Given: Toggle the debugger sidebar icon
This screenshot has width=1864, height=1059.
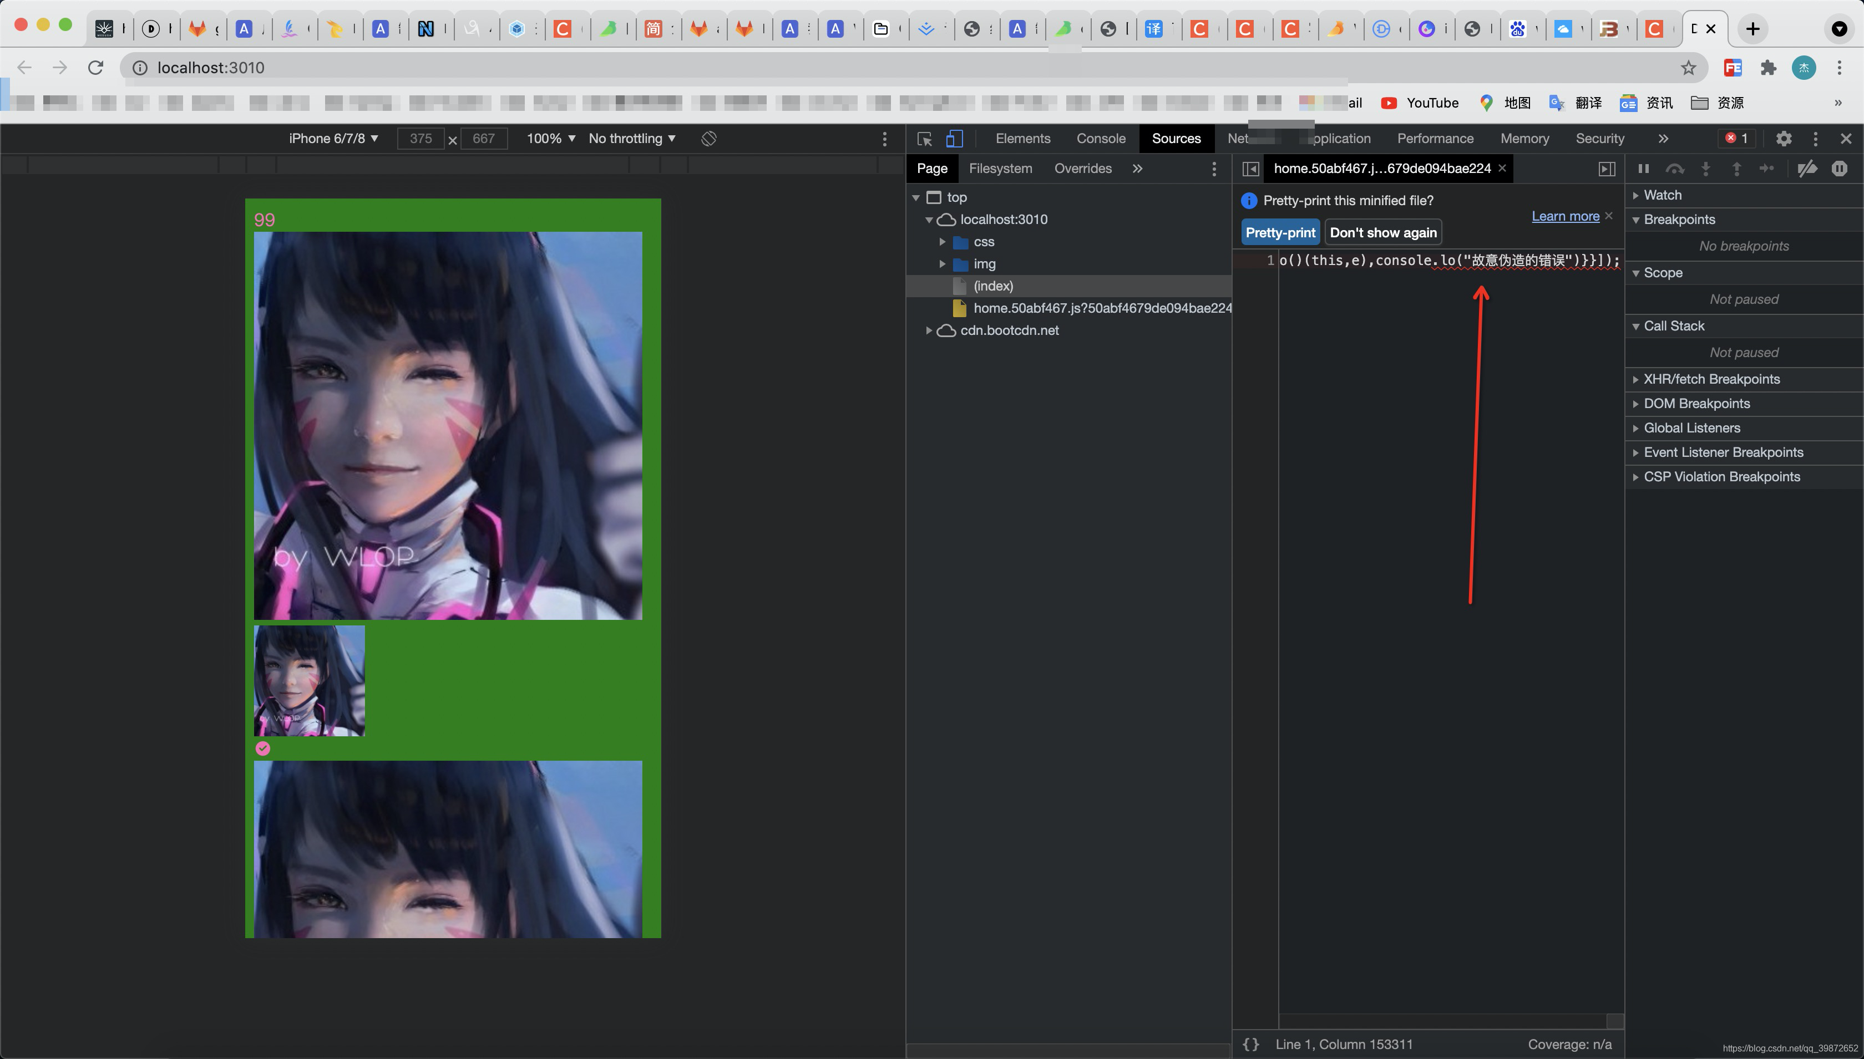Looking at the screenshot, I should [1607, 169].
